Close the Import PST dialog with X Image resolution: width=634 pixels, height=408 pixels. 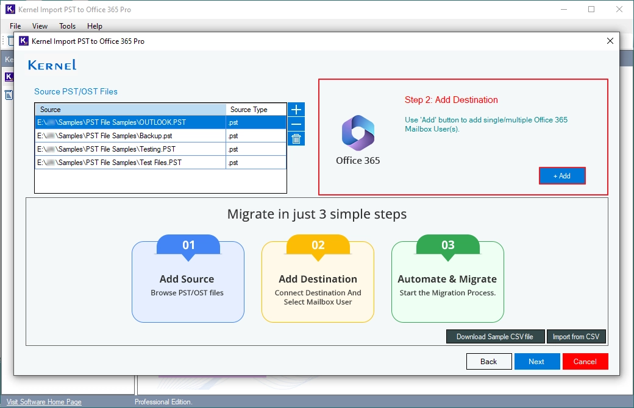610,41
